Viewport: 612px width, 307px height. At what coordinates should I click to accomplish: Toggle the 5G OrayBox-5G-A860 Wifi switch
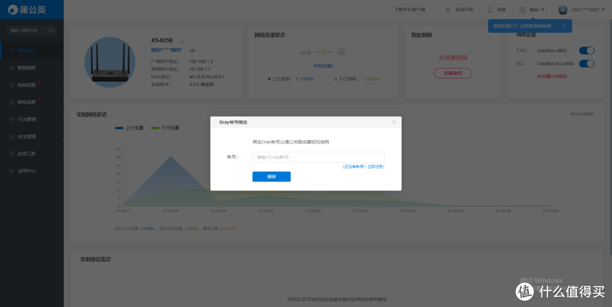pos(586,63)
